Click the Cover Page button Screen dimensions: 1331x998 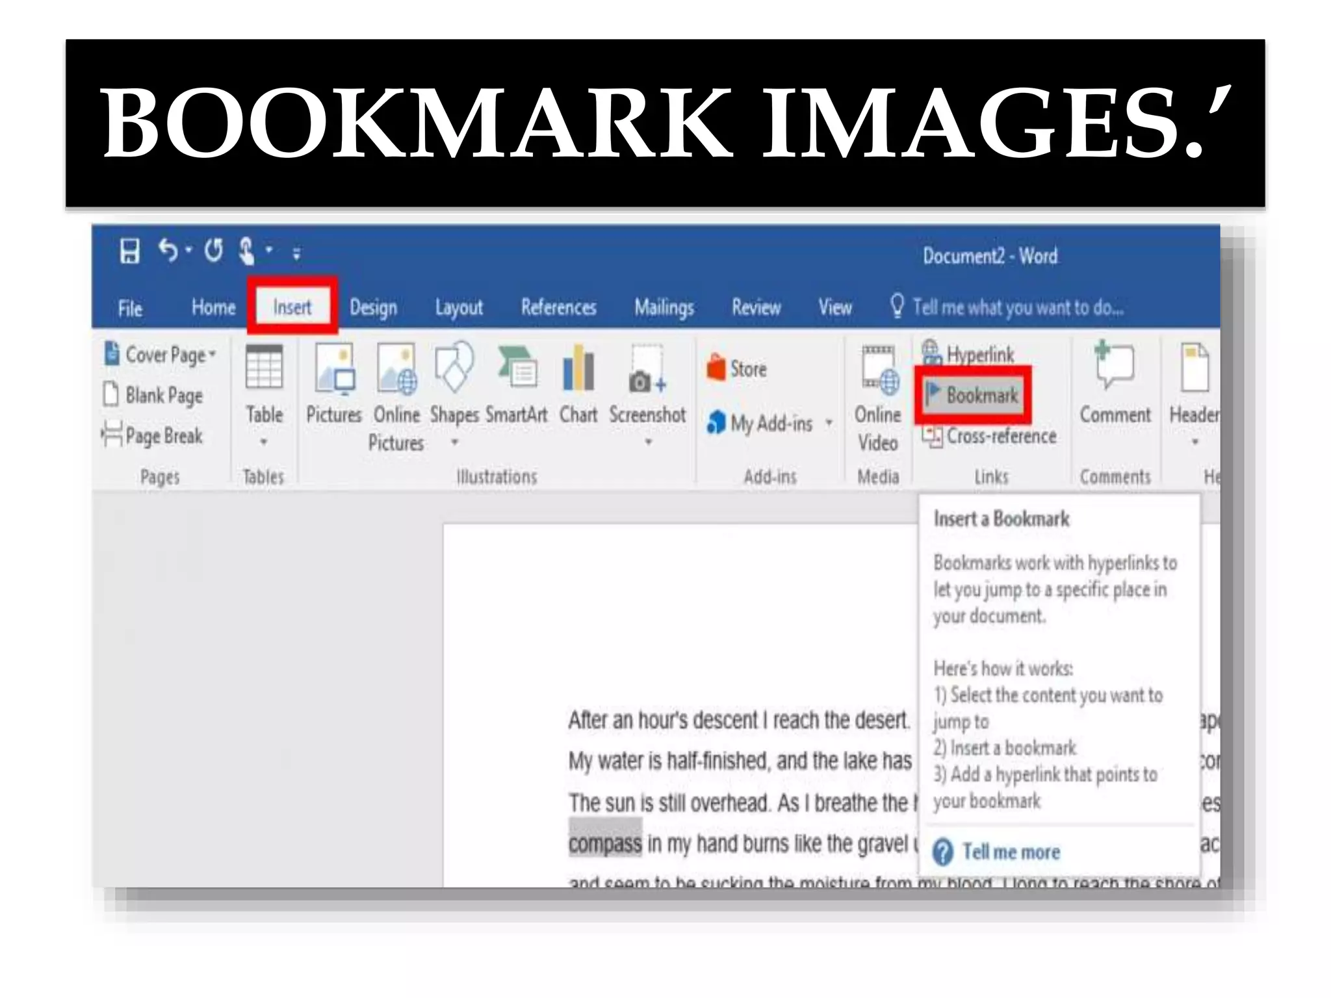[159, 355]
